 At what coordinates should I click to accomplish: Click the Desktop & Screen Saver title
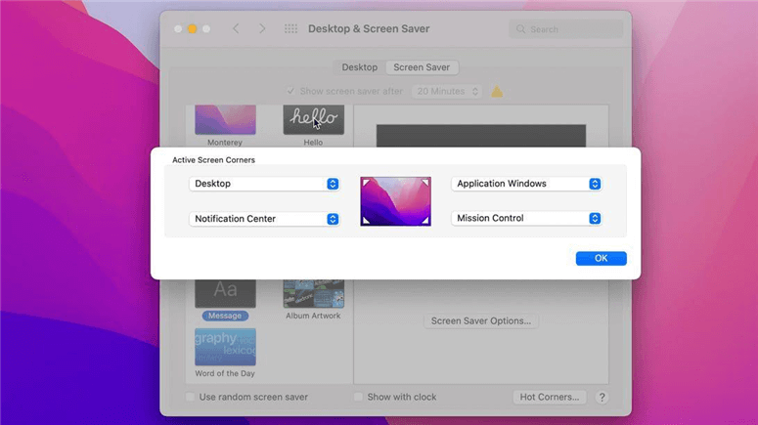click(369, 29)
